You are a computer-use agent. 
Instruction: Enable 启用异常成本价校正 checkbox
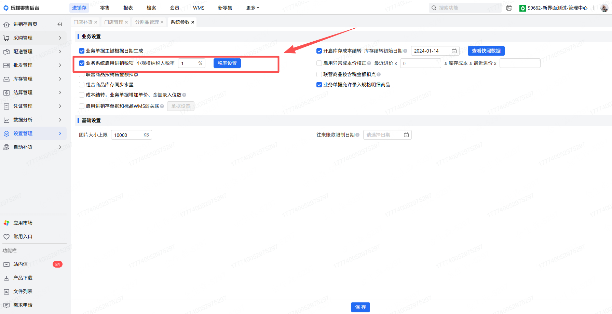point(319,63)
